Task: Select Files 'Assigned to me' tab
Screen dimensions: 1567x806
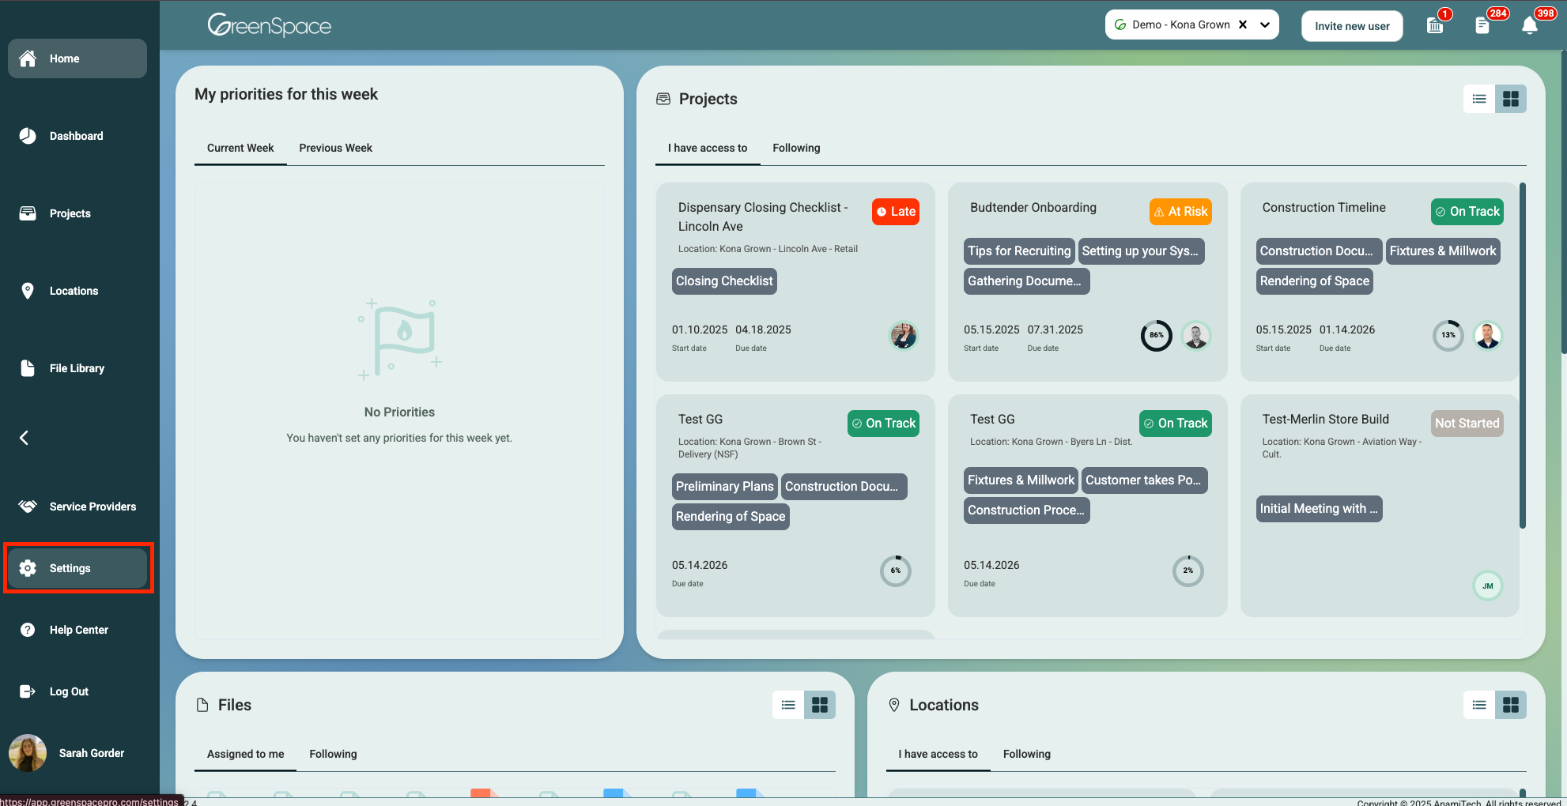Action: [x=245, y=754]
